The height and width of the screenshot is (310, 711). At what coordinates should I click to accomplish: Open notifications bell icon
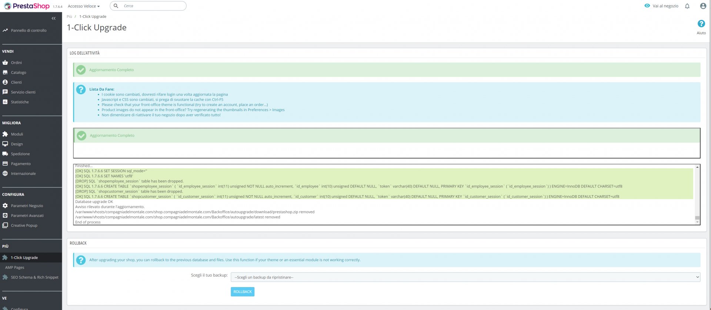687,6
